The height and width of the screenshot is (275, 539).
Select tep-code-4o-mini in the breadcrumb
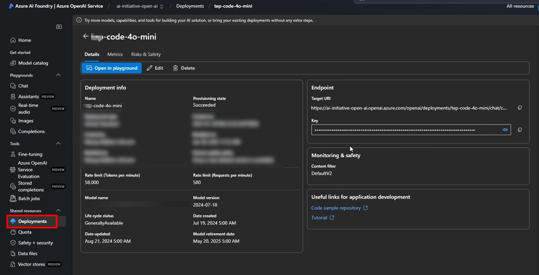tap(233, 6)
